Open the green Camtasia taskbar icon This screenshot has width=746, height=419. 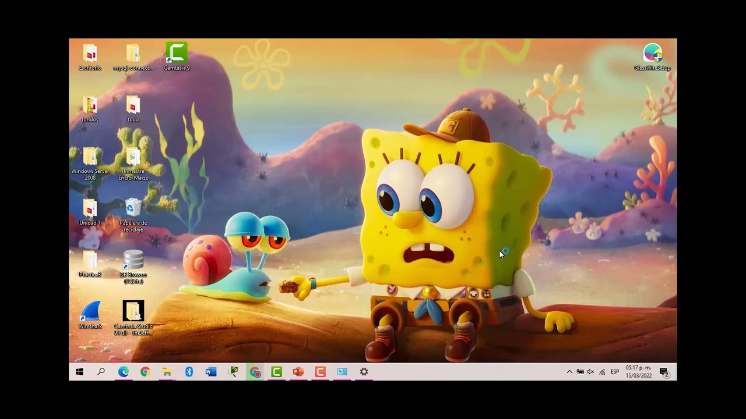click(276, 372)
